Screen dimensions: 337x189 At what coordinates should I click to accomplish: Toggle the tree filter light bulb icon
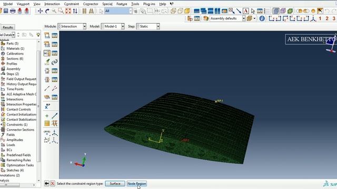[38, 35]
